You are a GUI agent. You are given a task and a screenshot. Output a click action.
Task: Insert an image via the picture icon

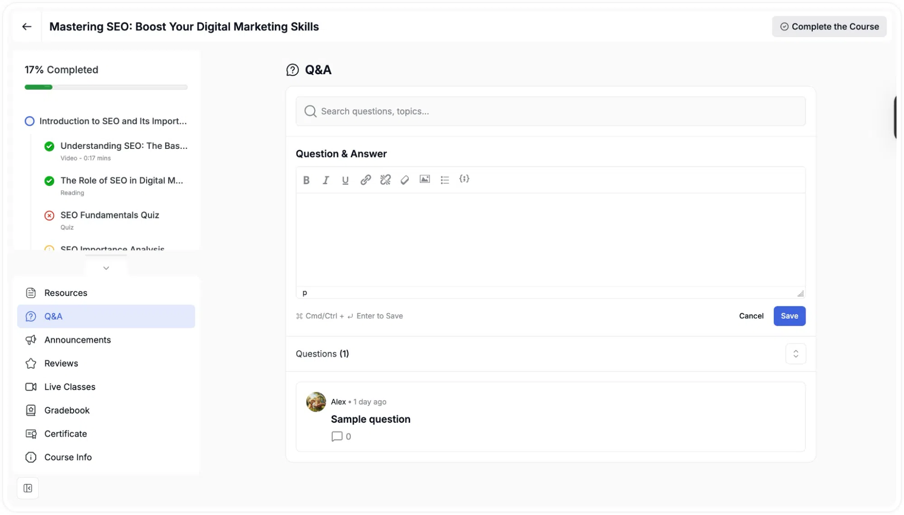(x=425, y=179)
